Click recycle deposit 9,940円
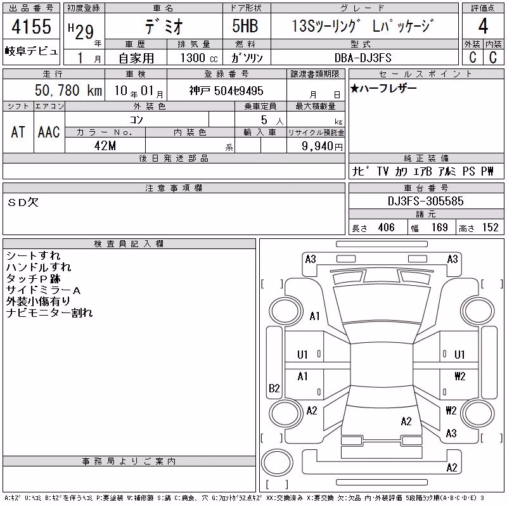This screenshot has width=507, height=507. tap(322, 146)
